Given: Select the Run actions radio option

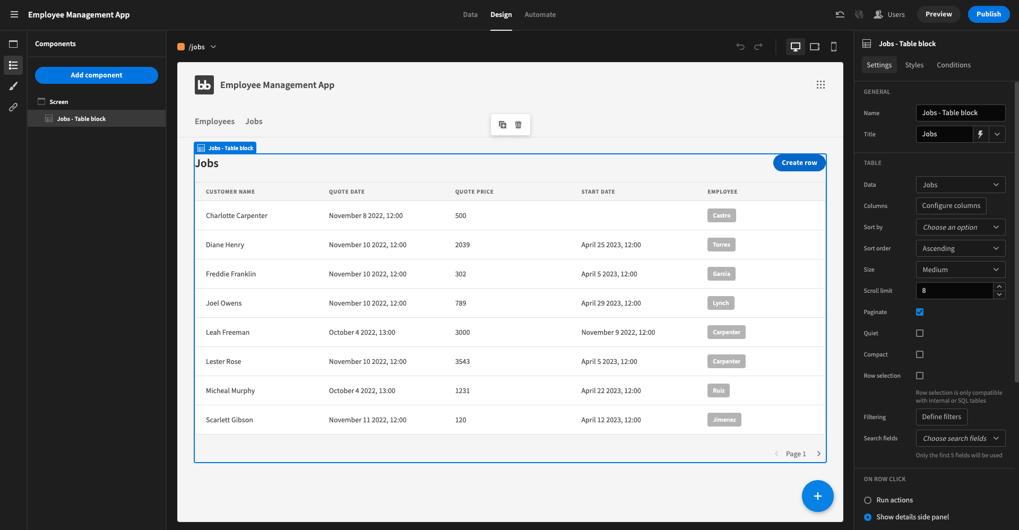Looking at the screenshot, I should click(x=868, y=500).
